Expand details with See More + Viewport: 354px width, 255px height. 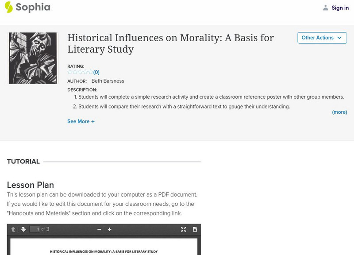click(x=81, y=121)
